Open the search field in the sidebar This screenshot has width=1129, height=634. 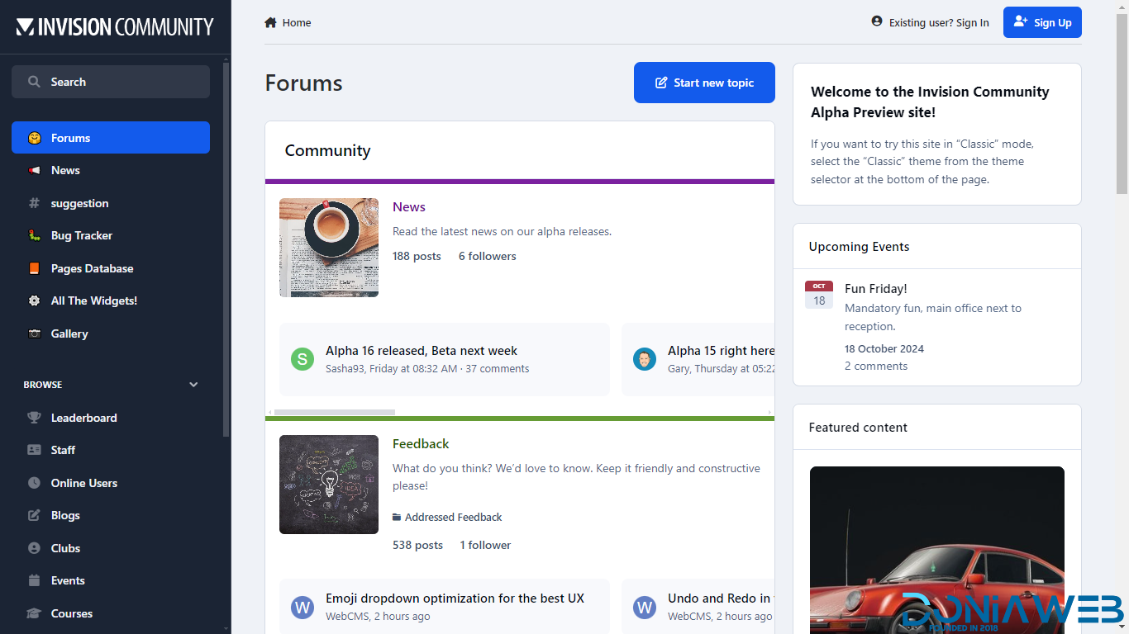click(110, 82)
